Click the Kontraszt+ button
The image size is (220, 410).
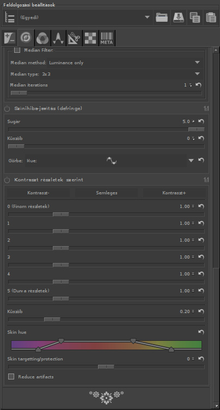point(174,193)
